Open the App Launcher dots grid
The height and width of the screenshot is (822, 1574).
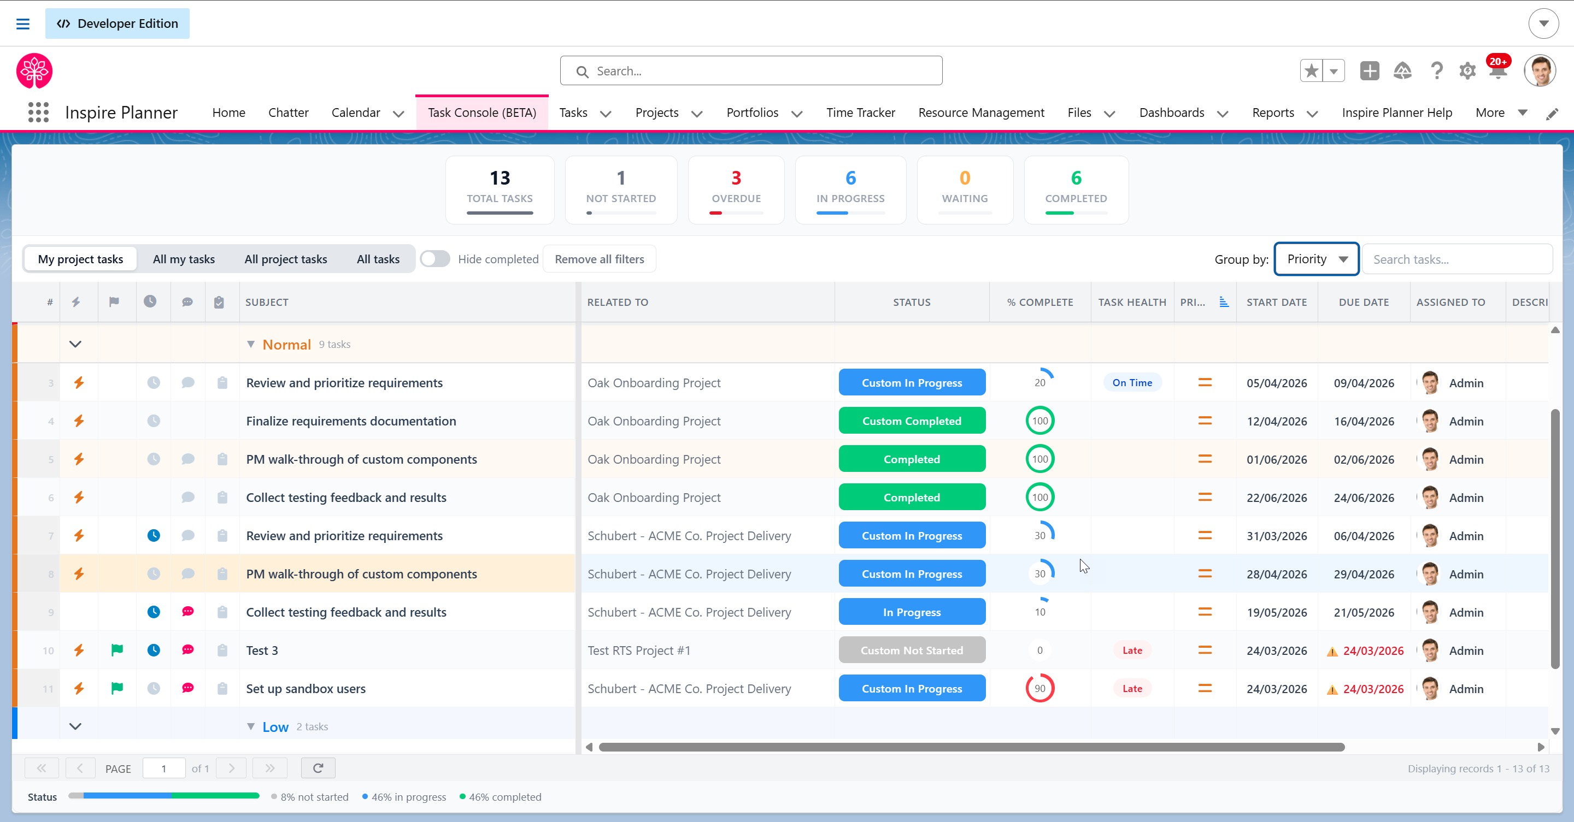[x=38, y=113]
